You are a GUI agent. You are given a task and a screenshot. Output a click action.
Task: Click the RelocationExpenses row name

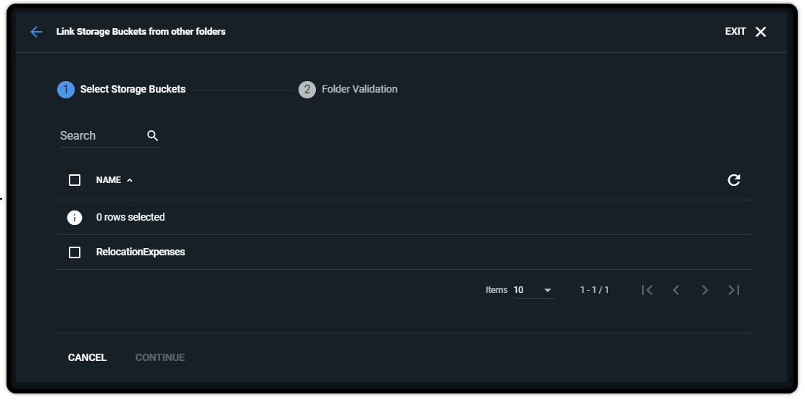141,252
